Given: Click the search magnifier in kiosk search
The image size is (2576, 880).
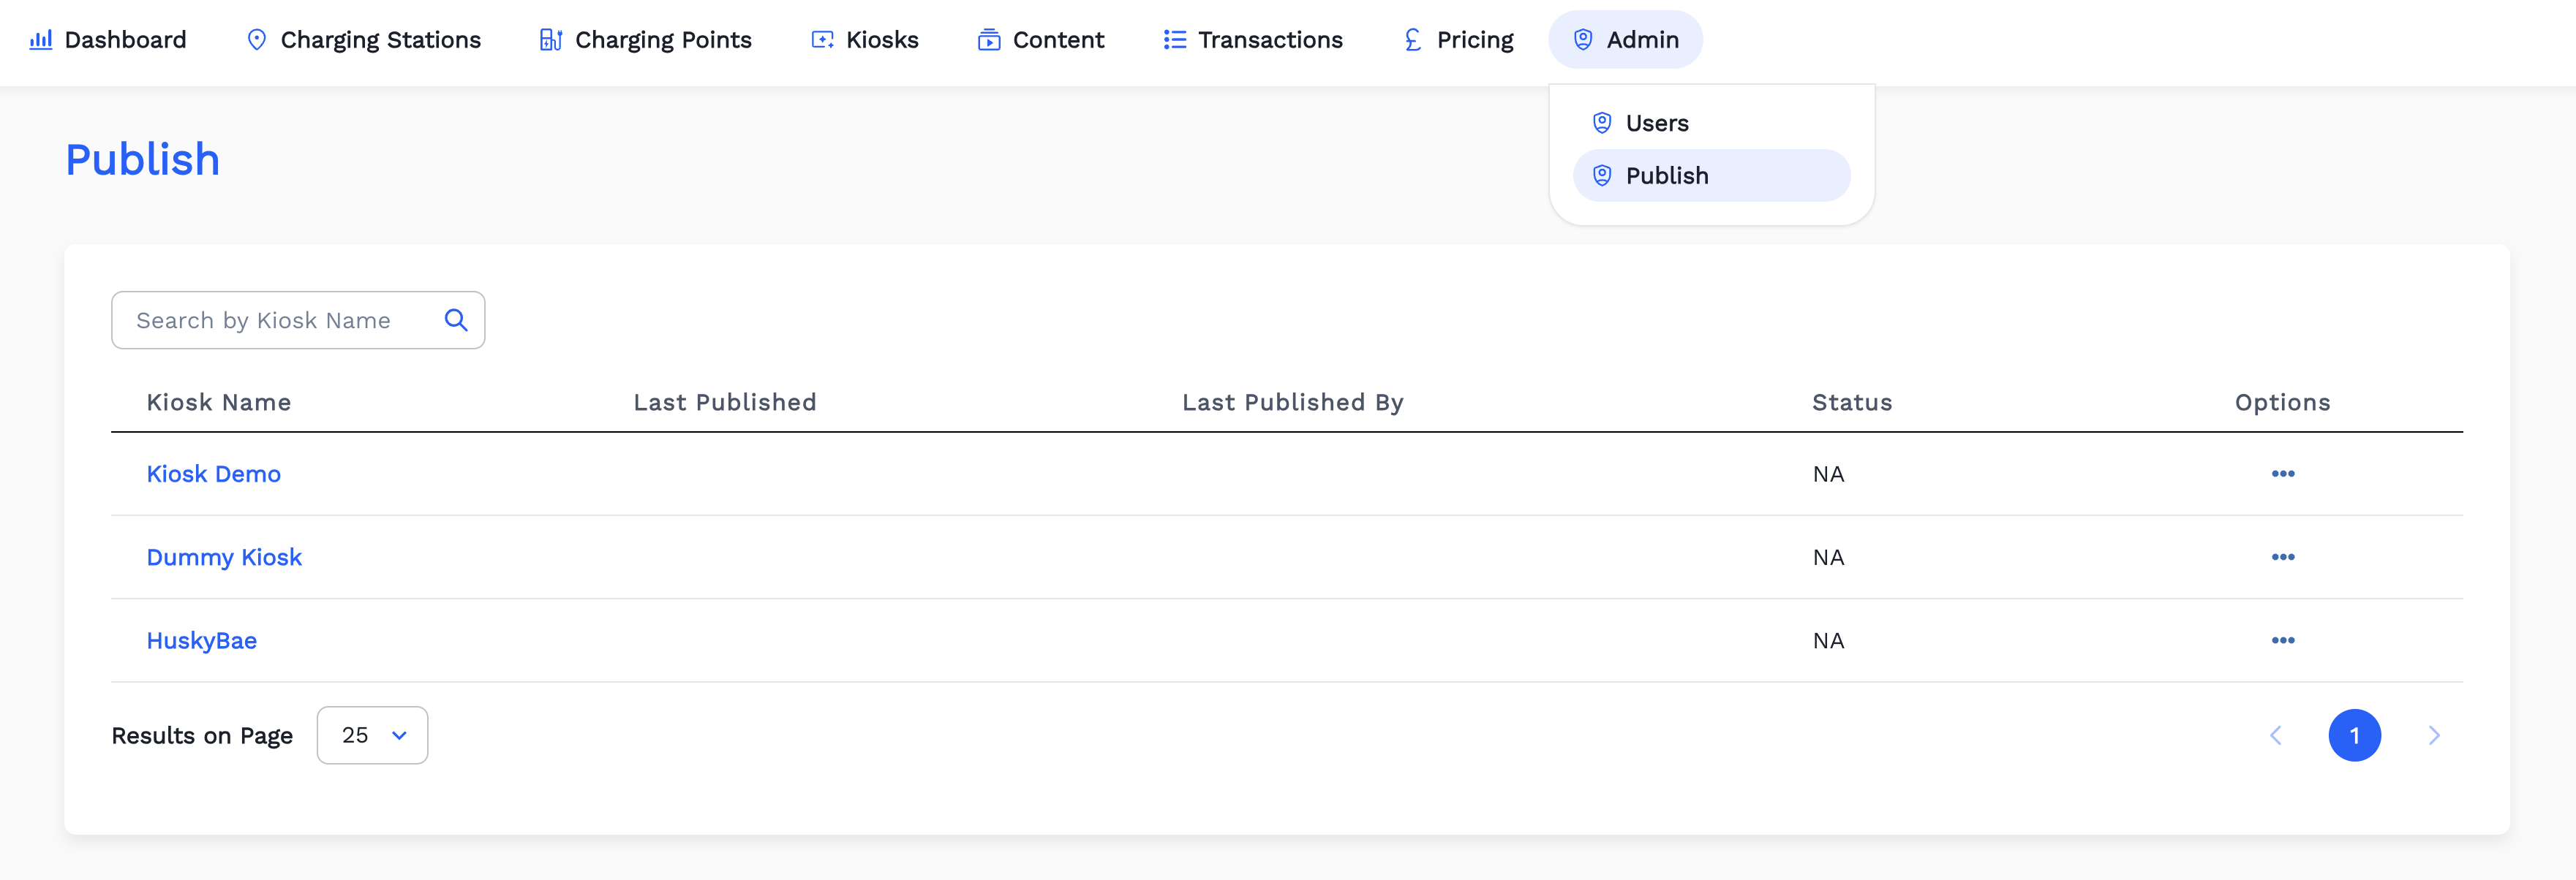Looking at the screenshot, I should (x=456, y=319).
